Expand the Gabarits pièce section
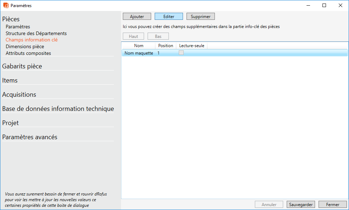The image size is (349, 210). [22, 66]
